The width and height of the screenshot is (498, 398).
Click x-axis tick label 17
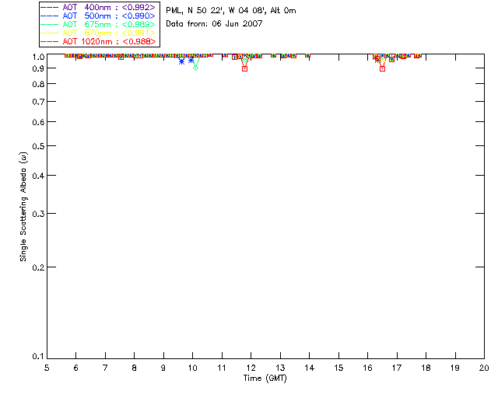(397, 368)
